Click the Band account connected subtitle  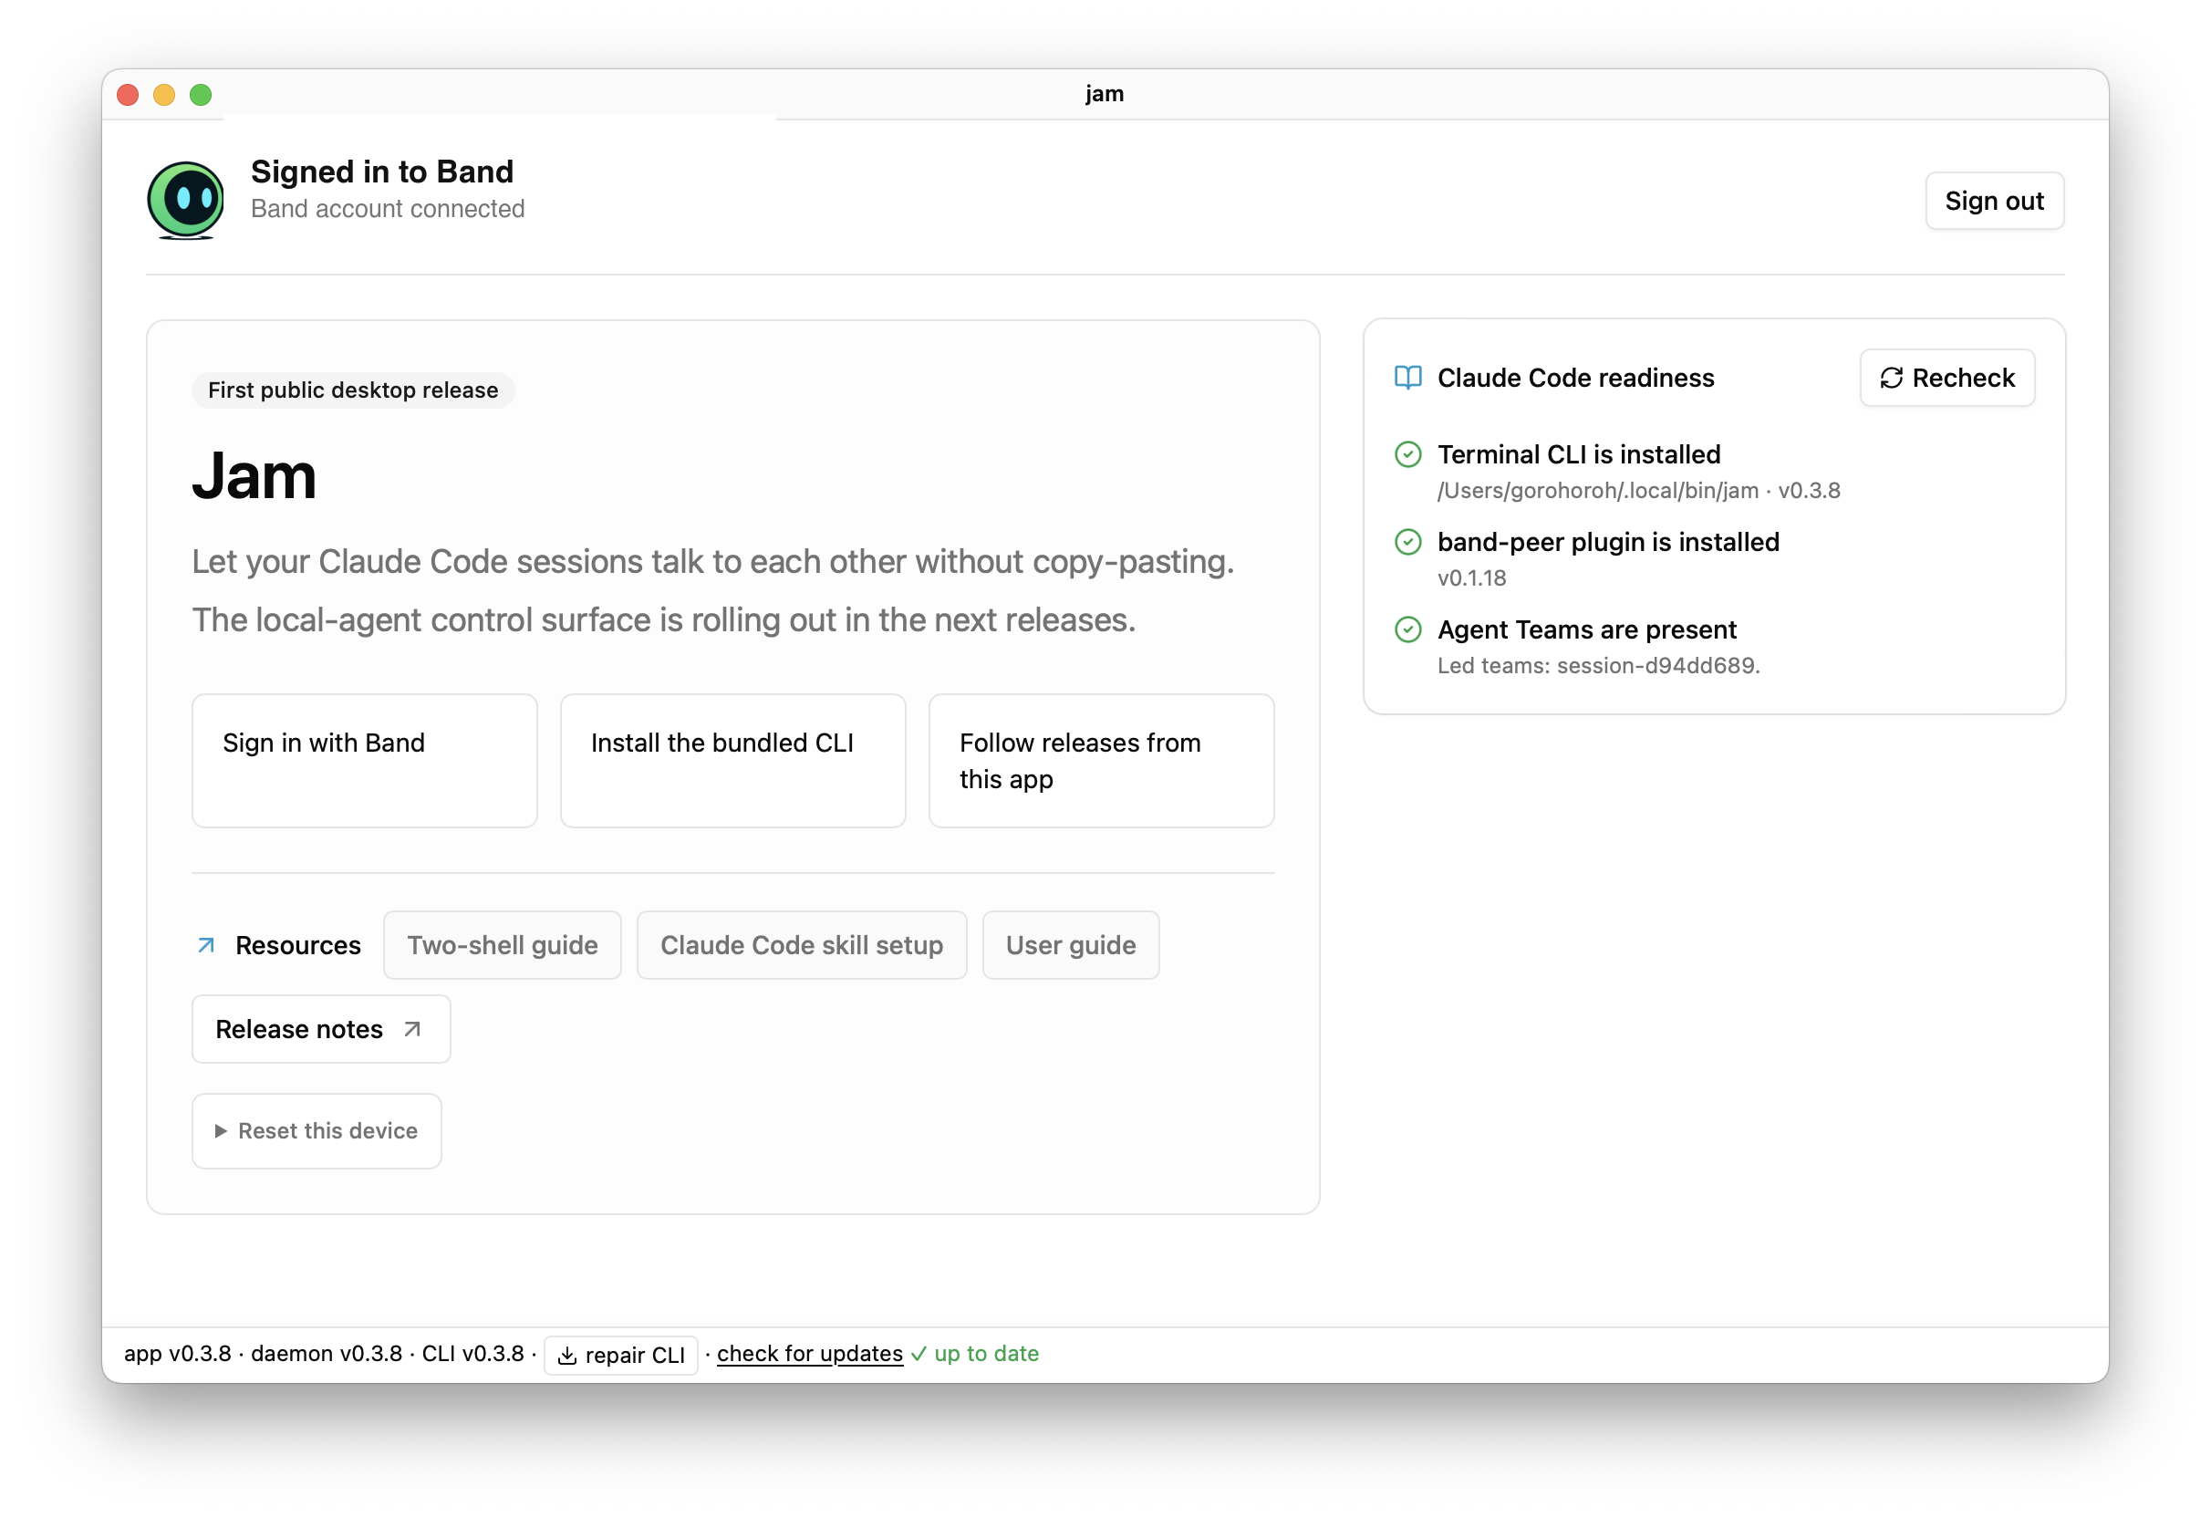pos(388,208)
